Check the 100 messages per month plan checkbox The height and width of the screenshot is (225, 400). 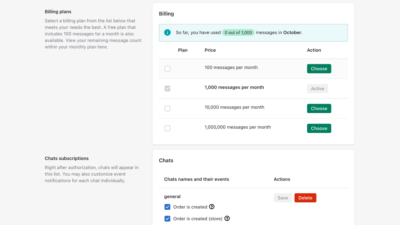pyautogui.click(x=167, y=68)
